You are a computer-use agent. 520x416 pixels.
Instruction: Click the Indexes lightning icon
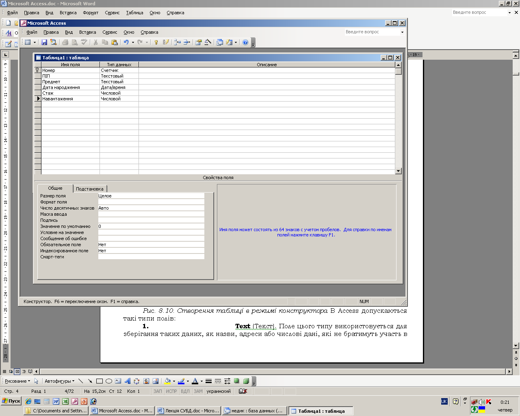tap(166, 42)
